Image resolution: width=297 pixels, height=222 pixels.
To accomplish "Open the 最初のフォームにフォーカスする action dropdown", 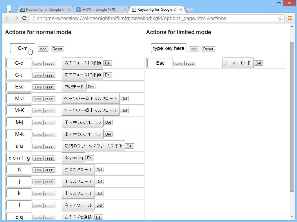I will (93, 146).
